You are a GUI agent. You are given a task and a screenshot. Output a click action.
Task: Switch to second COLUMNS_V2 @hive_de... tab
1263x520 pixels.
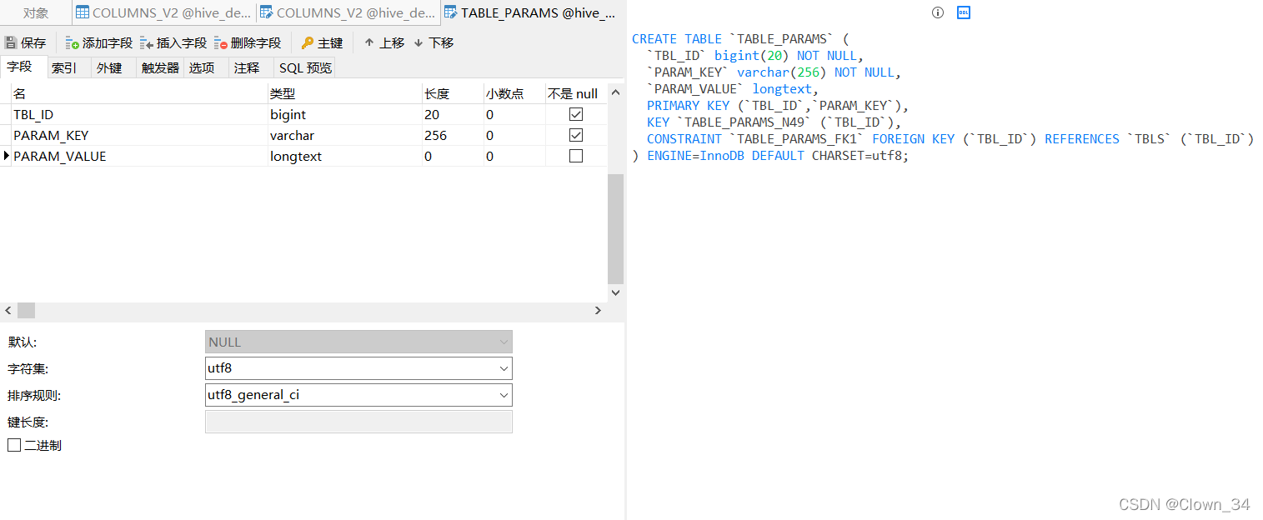pos(347,12)
